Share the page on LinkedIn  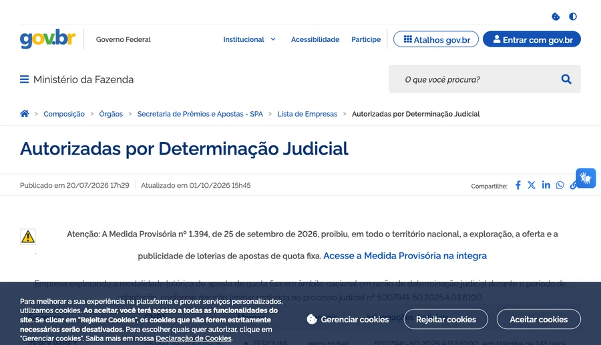546,185
